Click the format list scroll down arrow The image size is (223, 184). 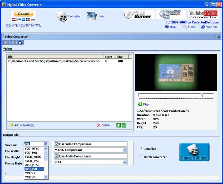[x=46, y=177]
